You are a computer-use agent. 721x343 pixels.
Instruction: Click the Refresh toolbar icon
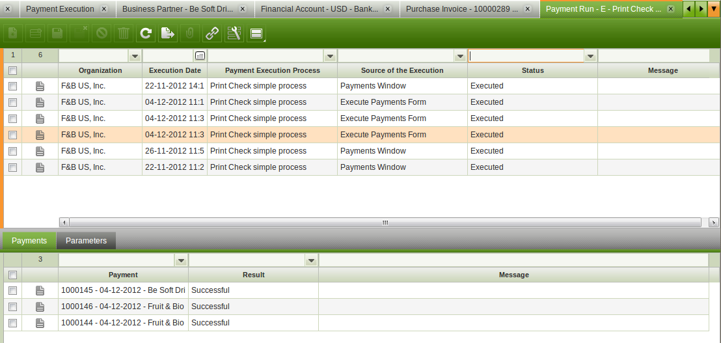click(146, 34)
